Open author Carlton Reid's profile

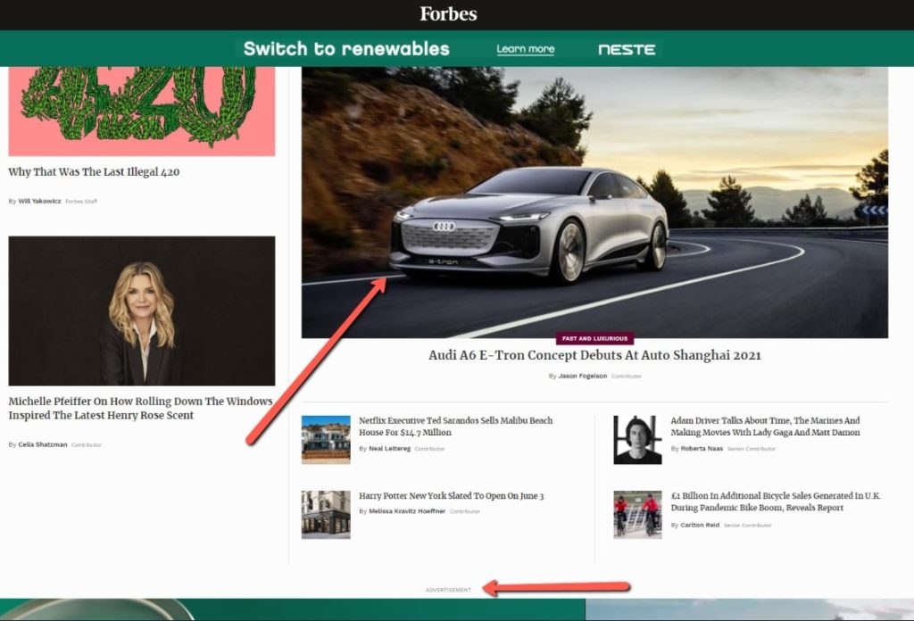coord(700,525)
